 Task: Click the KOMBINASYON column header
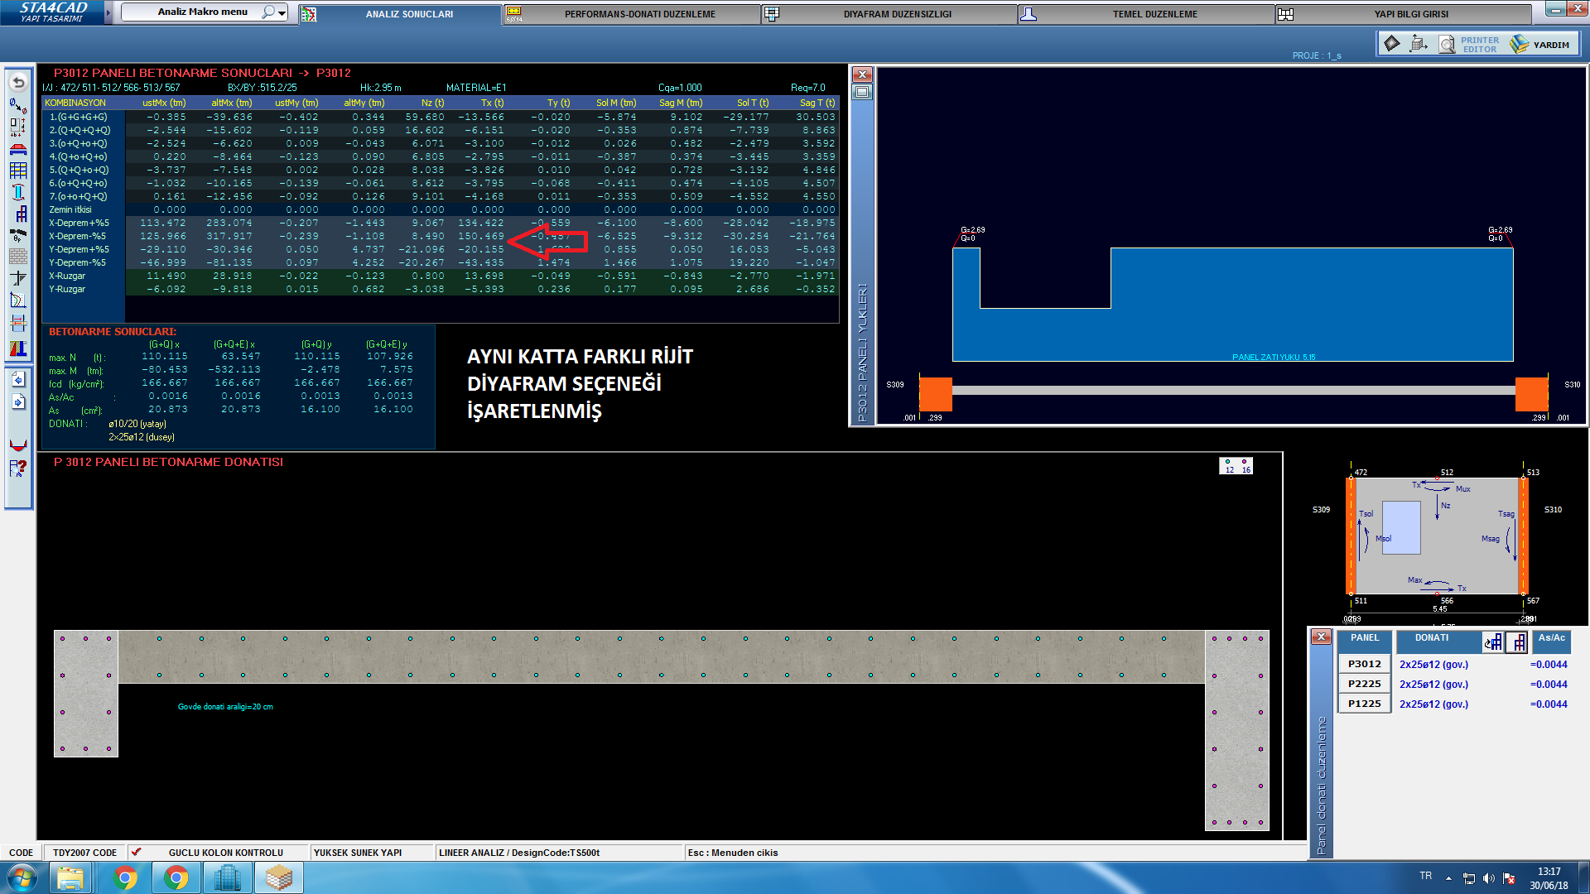pyautogui.click(x=75, y=103)
